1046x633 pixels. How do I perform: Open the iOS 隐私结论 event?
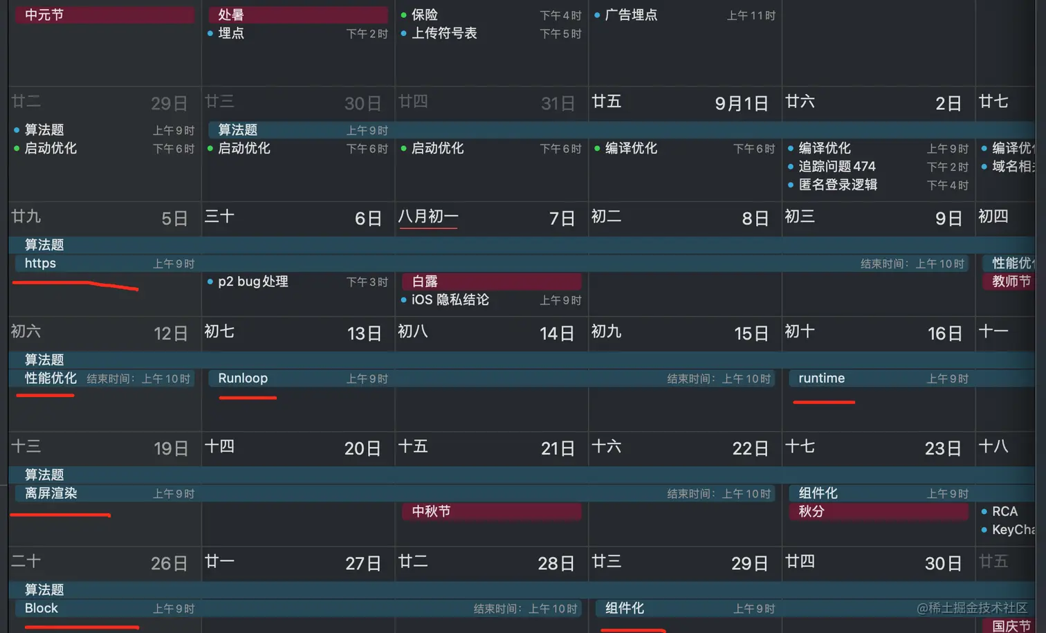click(x=450, y=300)
